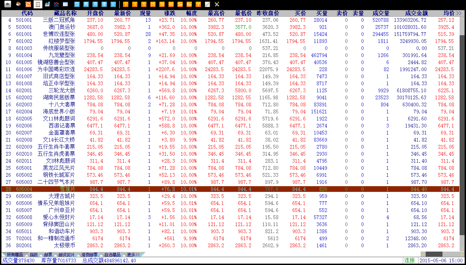The height and width of the screenshot is (265, 466).
Task: Select the 15-minute chart icon
Action: tap(153, 4)
